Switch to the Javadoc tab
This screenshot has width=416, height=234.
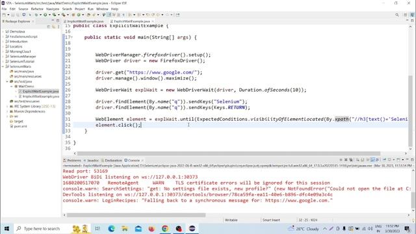tap(91, 161)
